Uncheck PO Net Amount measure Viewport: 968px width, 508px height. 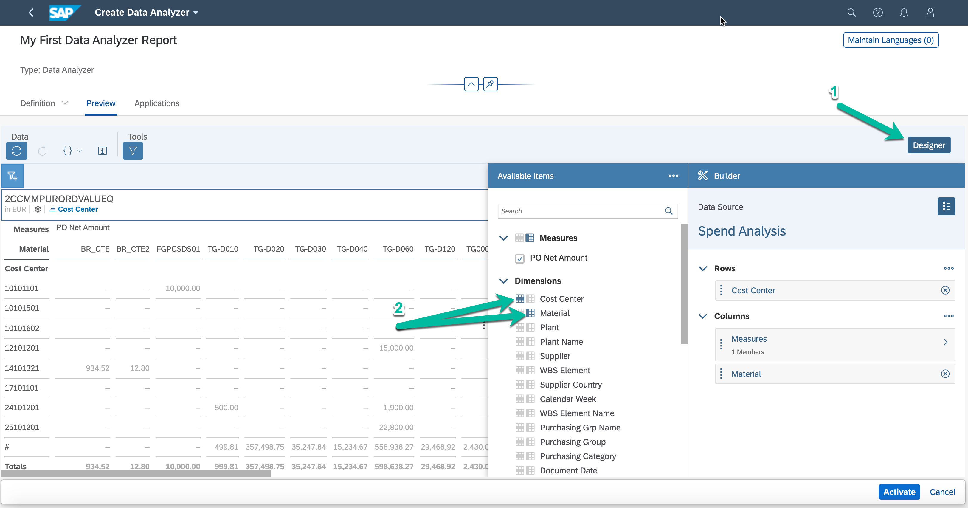pyautogui.click(x=519, y=258)
